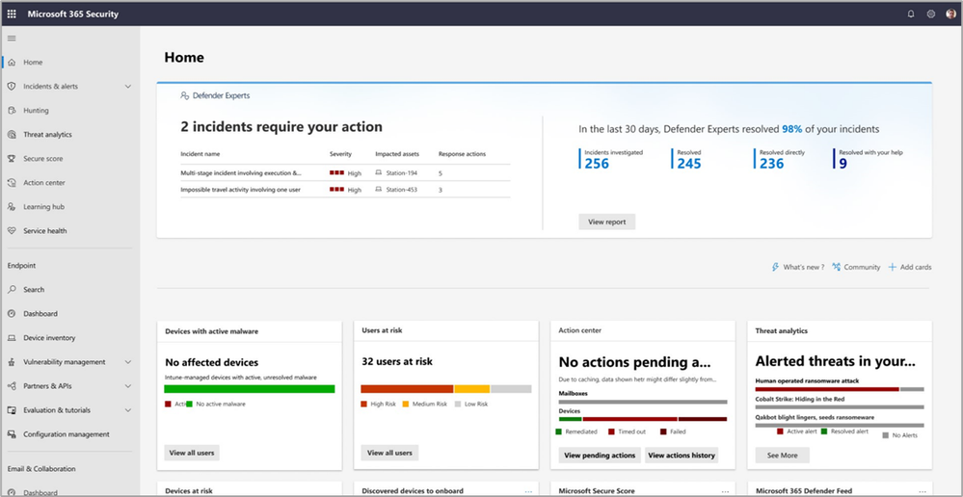Open the user profile avatar
This screenshot has width=963, height=497.
(950, 13)
